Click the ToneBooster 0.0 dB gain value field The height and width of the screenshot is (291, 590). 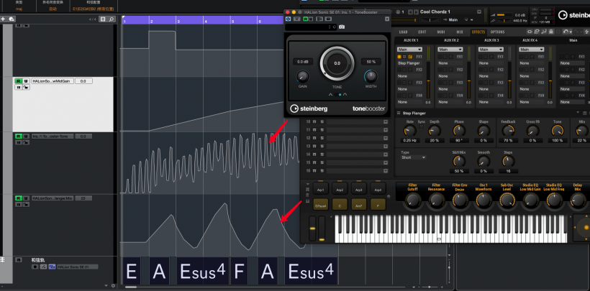(302, 62)
